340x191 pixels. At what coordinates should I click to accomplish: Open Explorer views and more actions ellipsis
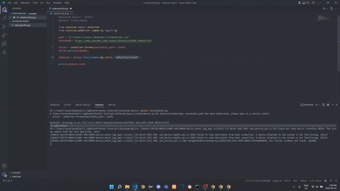(42, 8)
